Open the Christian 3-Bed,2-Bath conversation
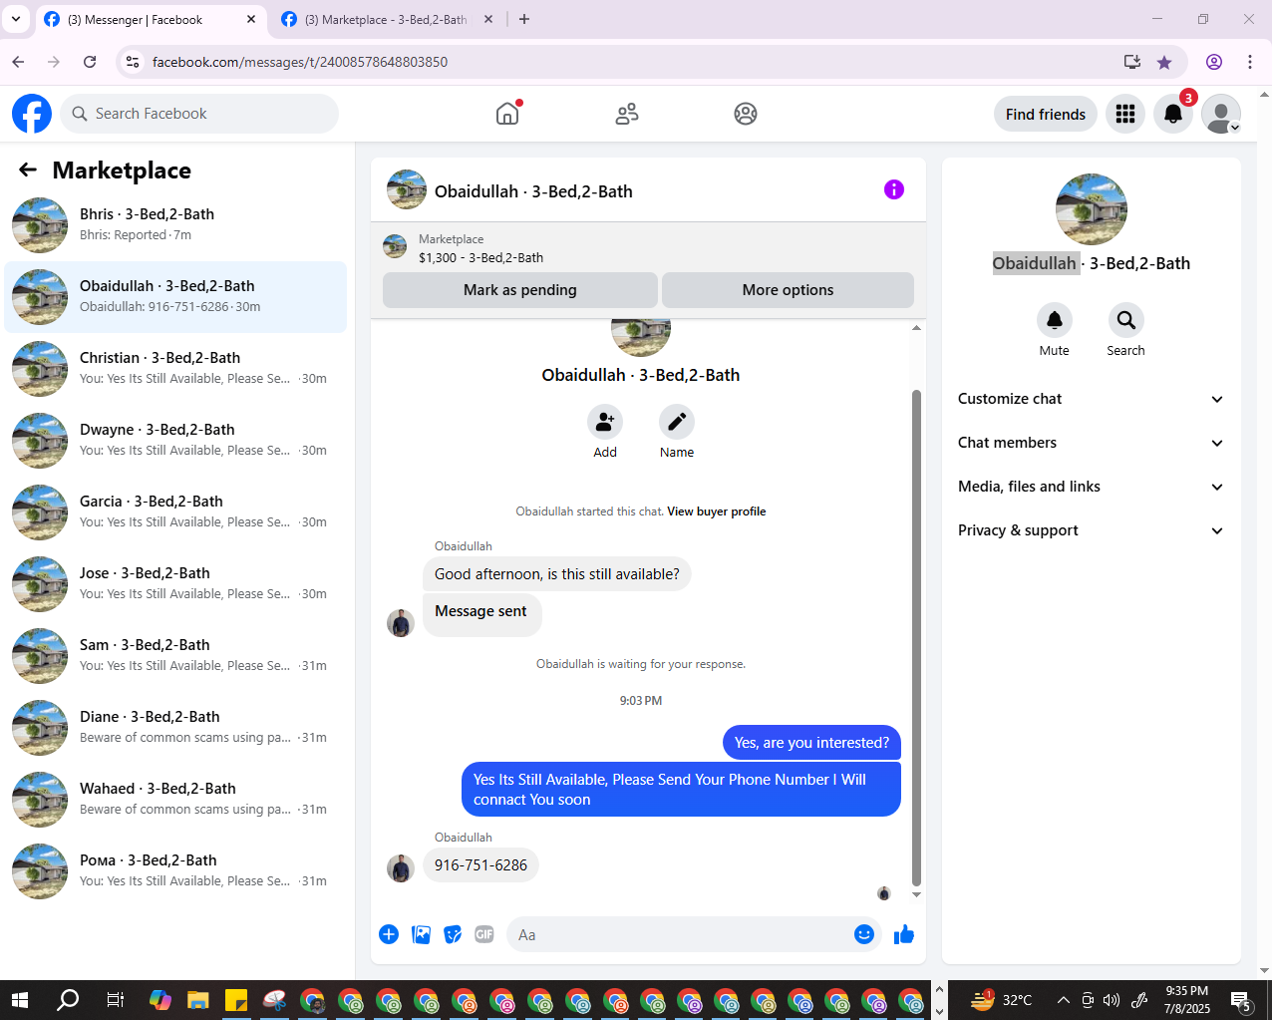1272x1020 pixels. pos(175,369)
